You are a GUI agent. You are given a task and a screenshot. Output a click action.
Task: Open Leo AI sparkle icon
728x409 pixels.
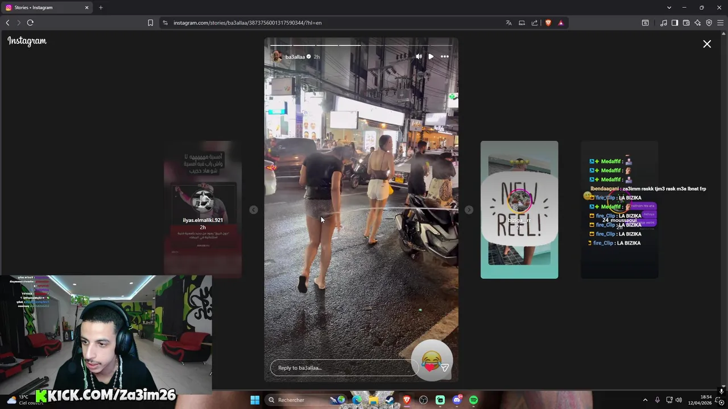point(698,23)
